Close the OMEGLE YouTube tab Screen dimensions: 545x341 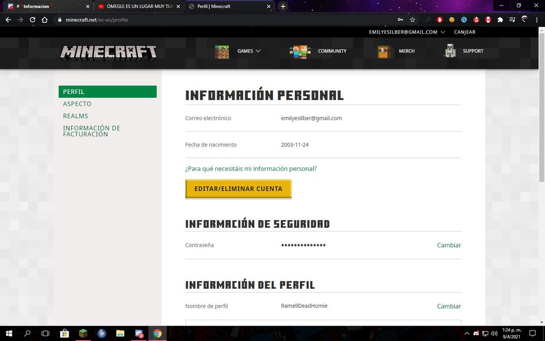(177, 6)
